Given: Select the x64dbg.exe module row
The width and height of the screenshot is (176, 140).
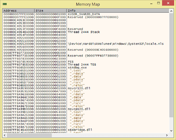Looking at the screenshot, I should [x=77, y=67].
